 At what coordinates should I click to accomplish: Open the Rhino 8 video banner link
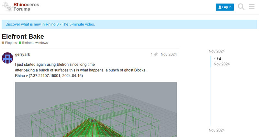(x=50, y=24)
